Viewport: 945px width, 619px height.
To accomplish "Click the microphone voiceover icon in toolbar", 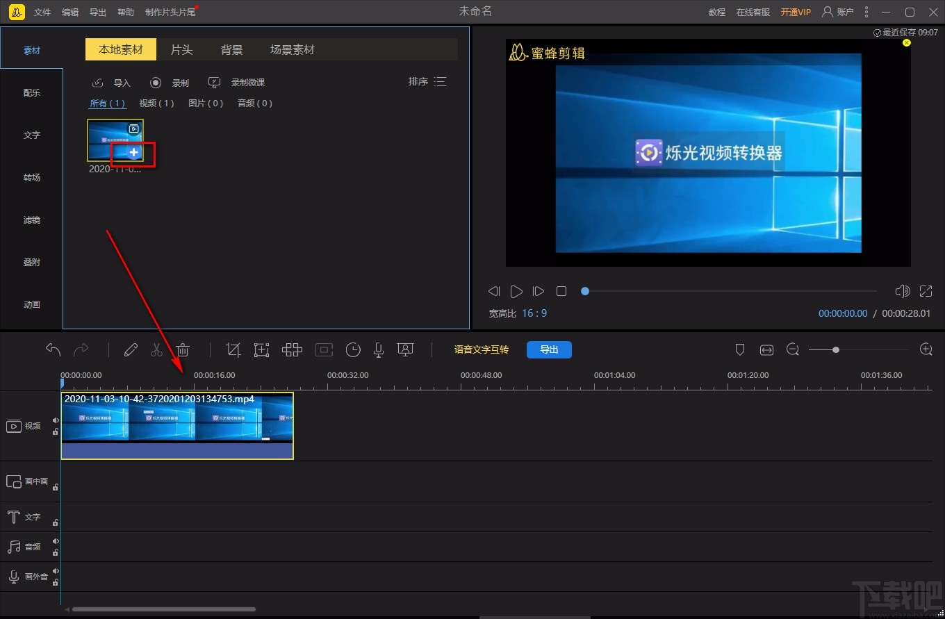I will coord(379,350).
